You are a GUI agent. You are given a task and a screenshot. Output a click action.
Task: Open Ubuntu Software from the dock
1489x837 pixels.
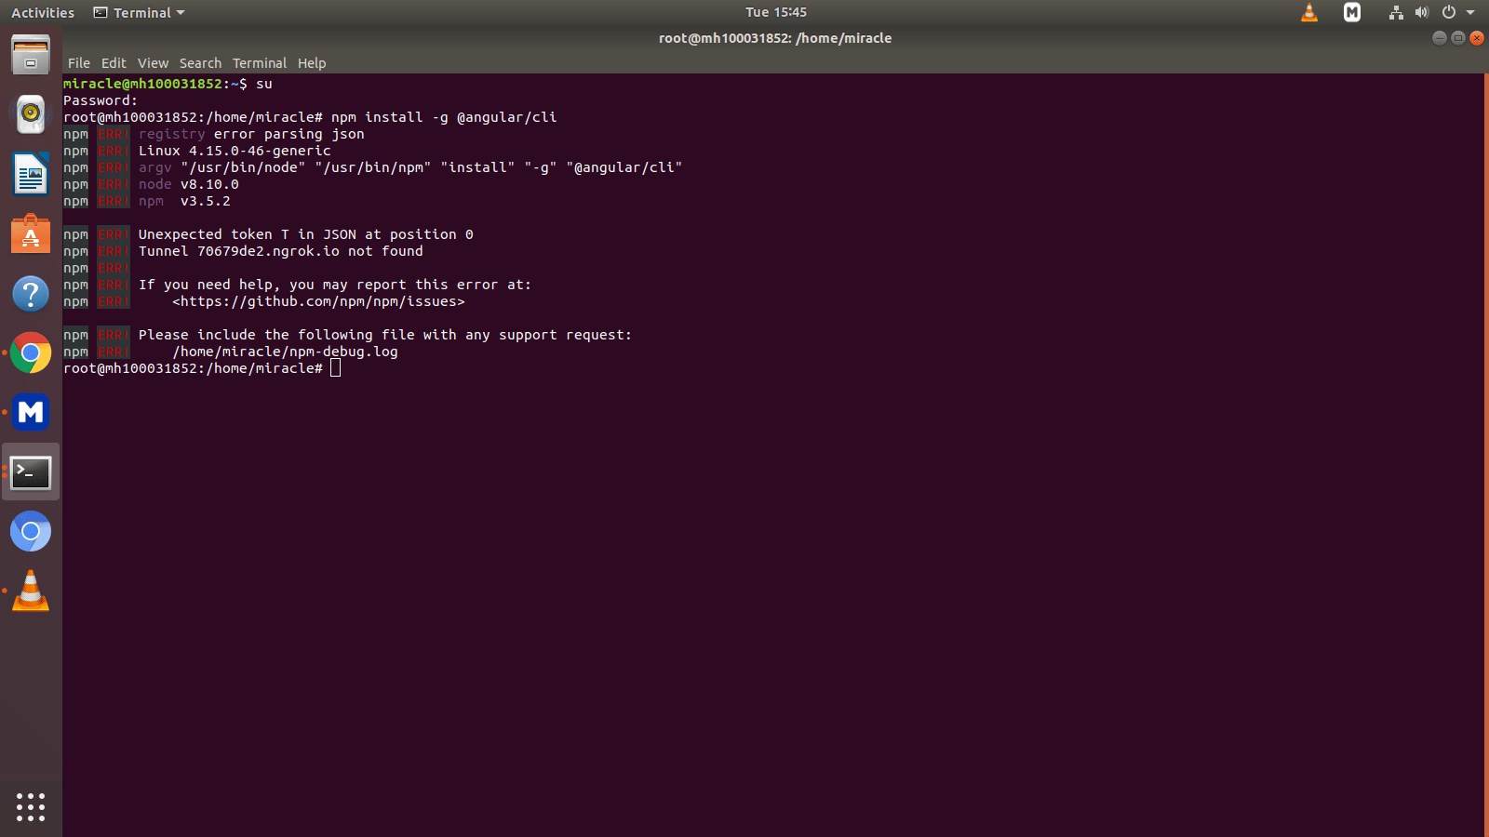(31, 233)
